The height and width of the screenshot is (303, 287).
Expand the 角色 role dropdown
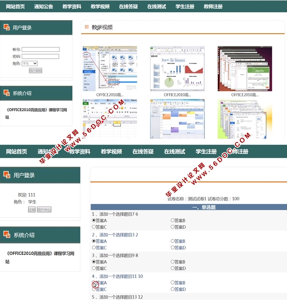[x=30, y=64]
